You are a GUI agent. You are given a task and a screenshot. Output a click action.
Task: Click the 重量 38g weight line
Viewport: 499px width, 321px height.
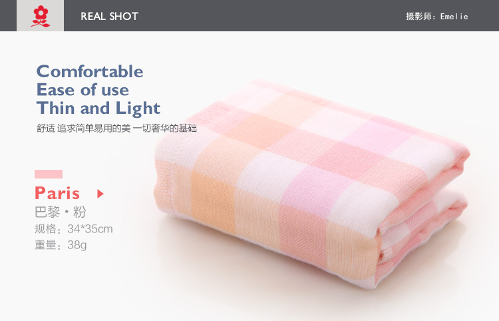61,245
